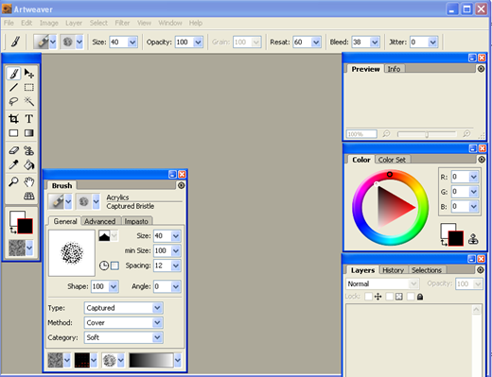Click zoom out magnifier in Preview panel
The width and height of the screenshot is (492, 377).
(x=386, y=134)
